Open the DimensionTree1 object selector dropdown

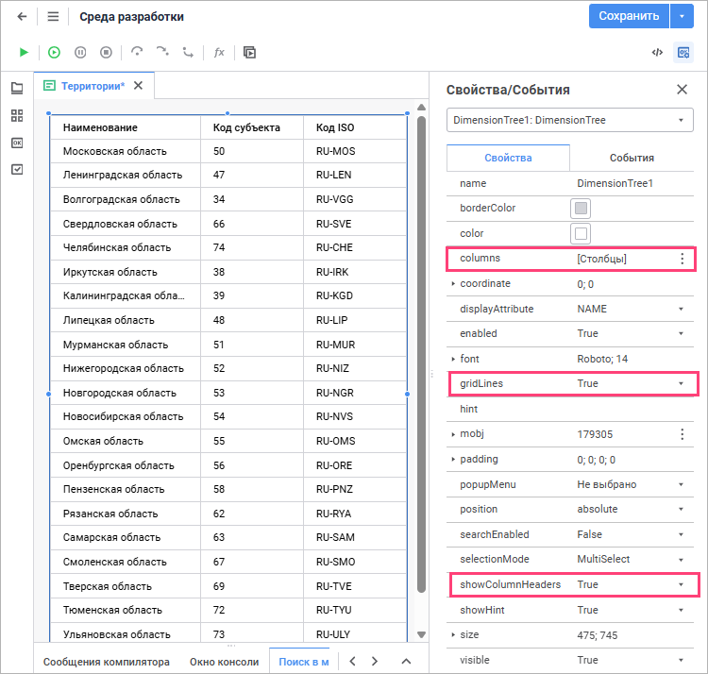570,120
